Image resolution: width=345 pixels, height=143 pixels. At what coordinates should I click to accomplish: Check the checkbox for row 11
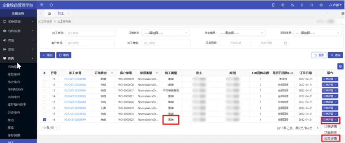pos(45,79)
